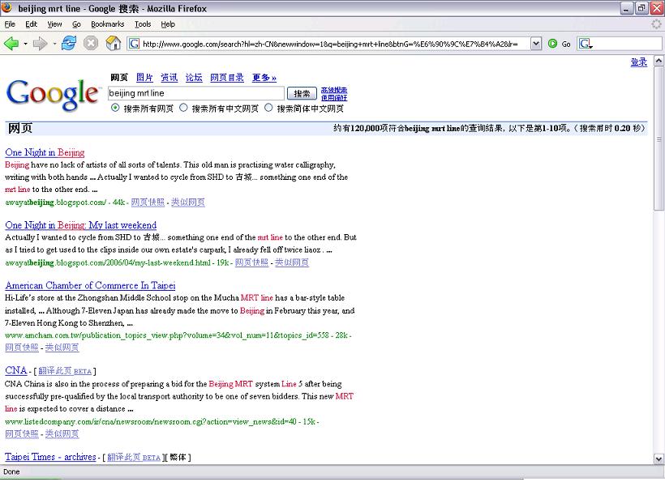Open One Night in Beijing: My last weekend
Viewport: 665px width, 482px height.
[x=81, y=225]
